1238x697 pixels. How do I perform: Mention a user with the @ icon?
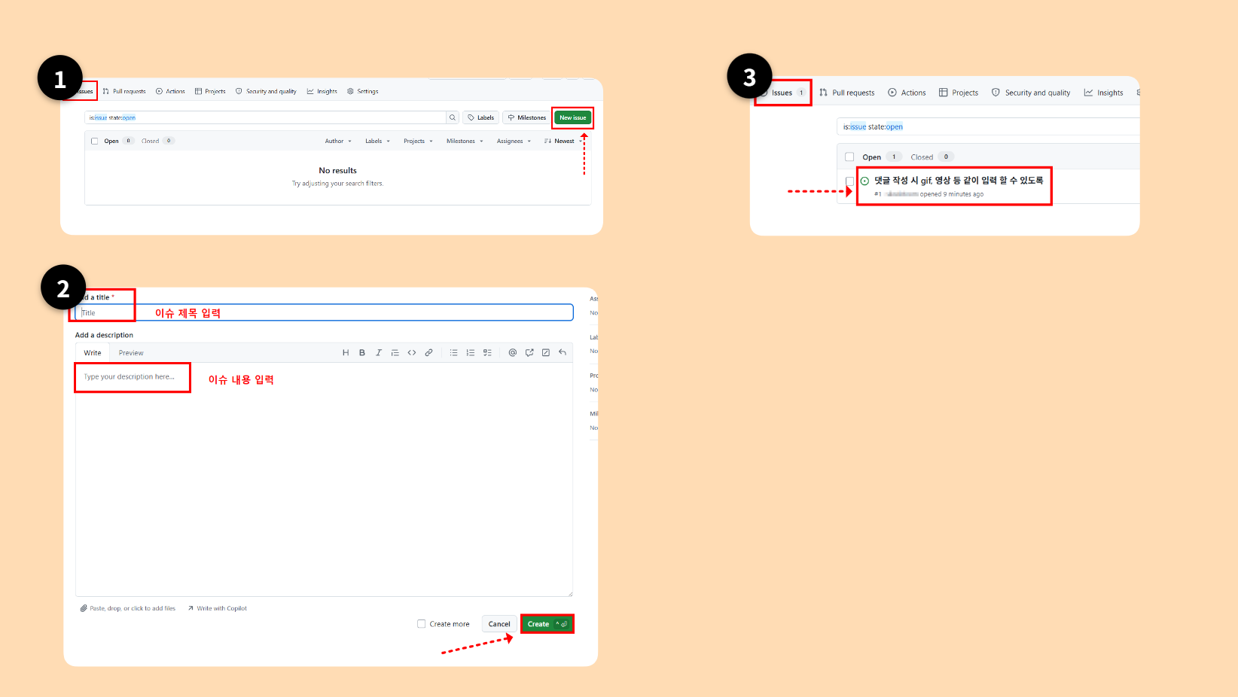point(513,352)
